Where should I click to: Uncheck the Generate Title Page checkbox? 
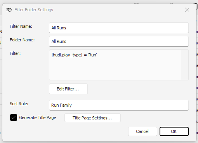14,117
